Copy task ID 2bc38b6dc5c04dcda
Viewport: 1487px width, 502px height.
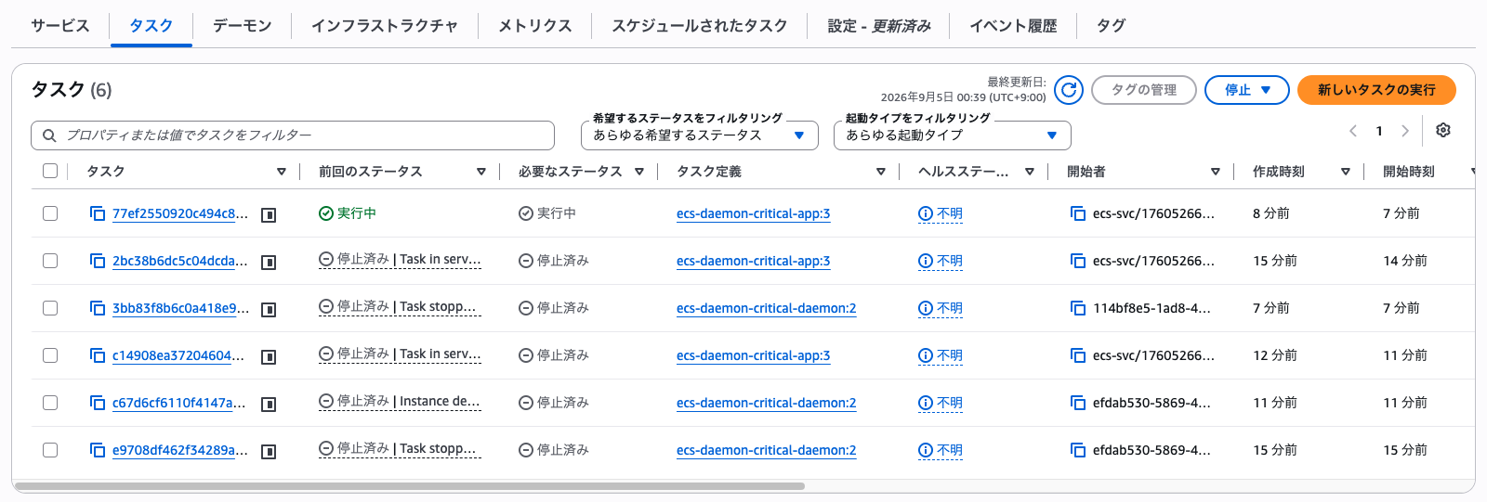pos(98,261)
